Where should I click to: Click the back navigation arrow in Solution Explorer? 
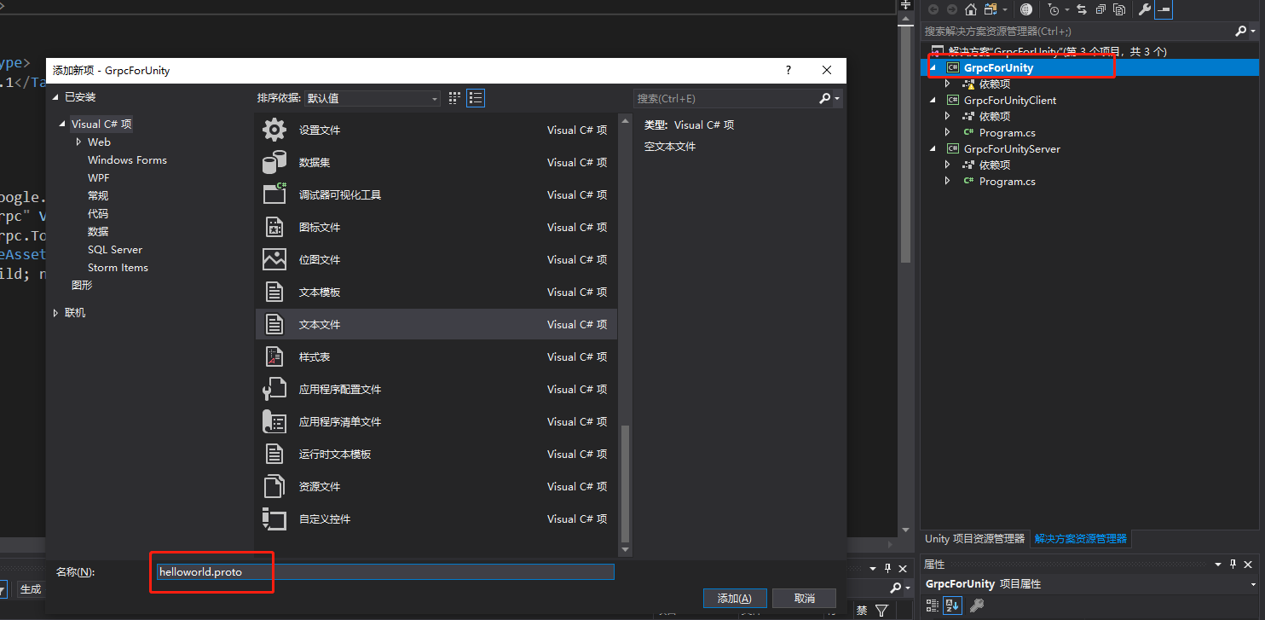click(933, 9)
